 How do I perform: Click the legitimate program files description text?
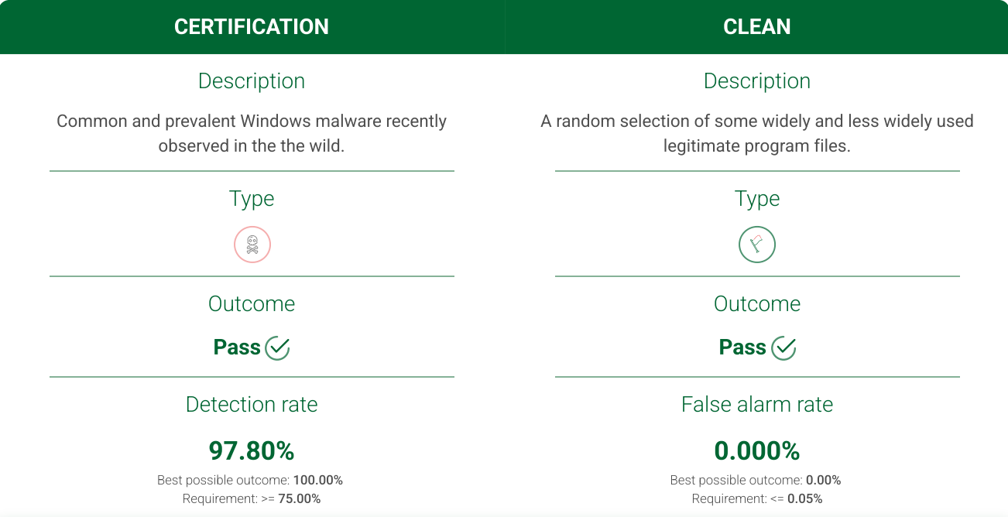(756, 133)
